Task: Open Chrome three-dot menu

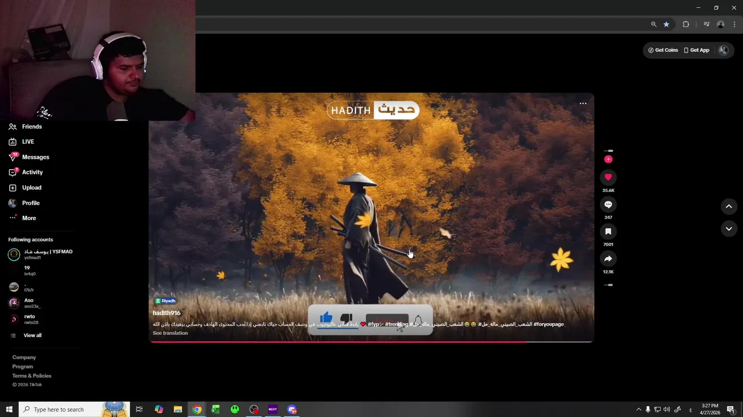Action: (735, 24)
